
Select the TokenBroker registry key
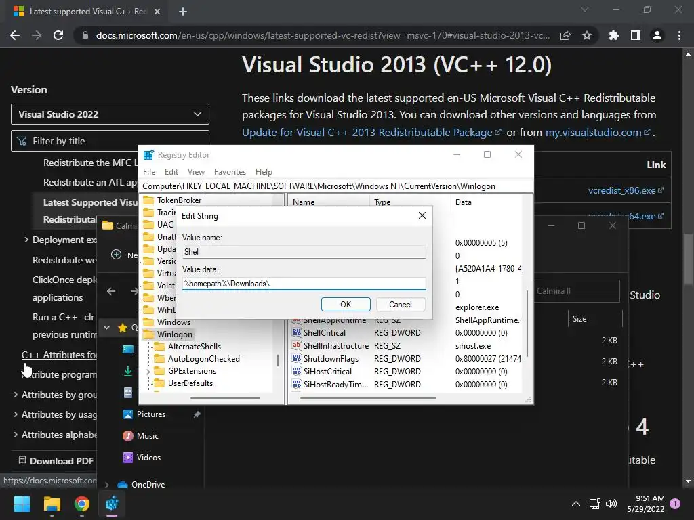(x=179, y=200)
